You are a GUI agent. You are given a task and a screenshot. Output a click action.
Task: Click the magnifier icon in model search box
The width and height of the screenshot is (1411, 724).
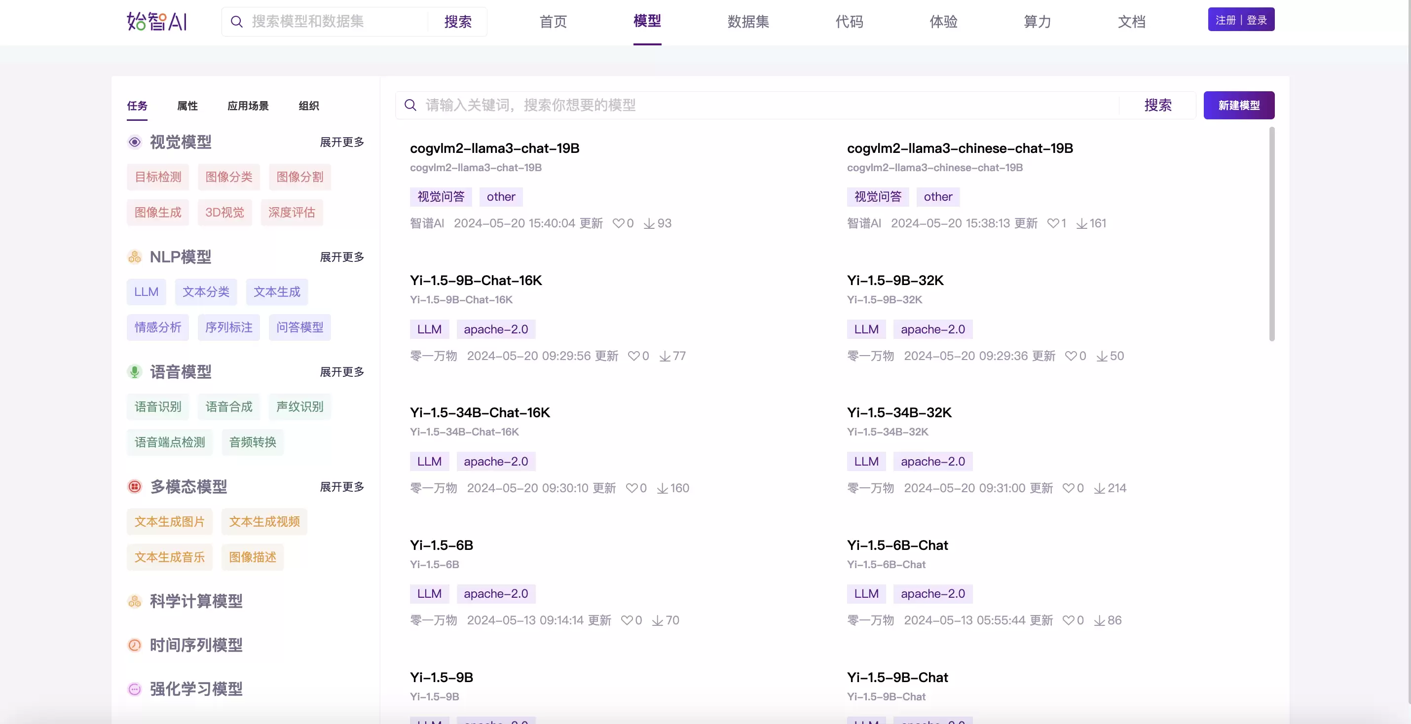pos(410,105)
